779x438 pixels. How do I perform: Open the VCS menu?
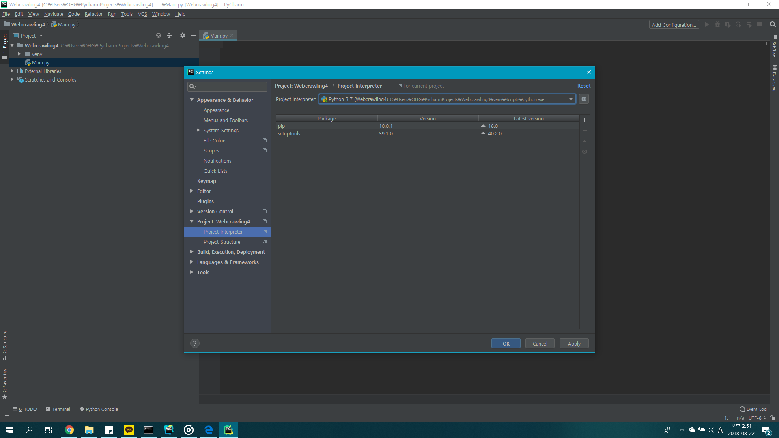142,14
